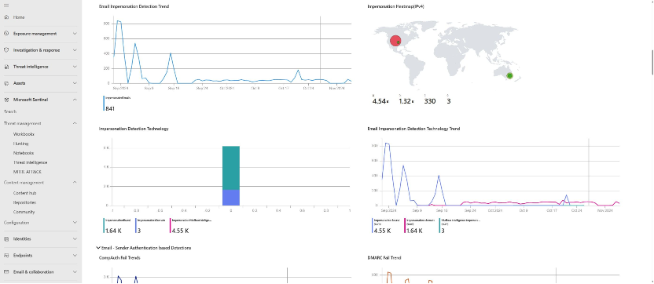Open Content hub

(24, 193)
